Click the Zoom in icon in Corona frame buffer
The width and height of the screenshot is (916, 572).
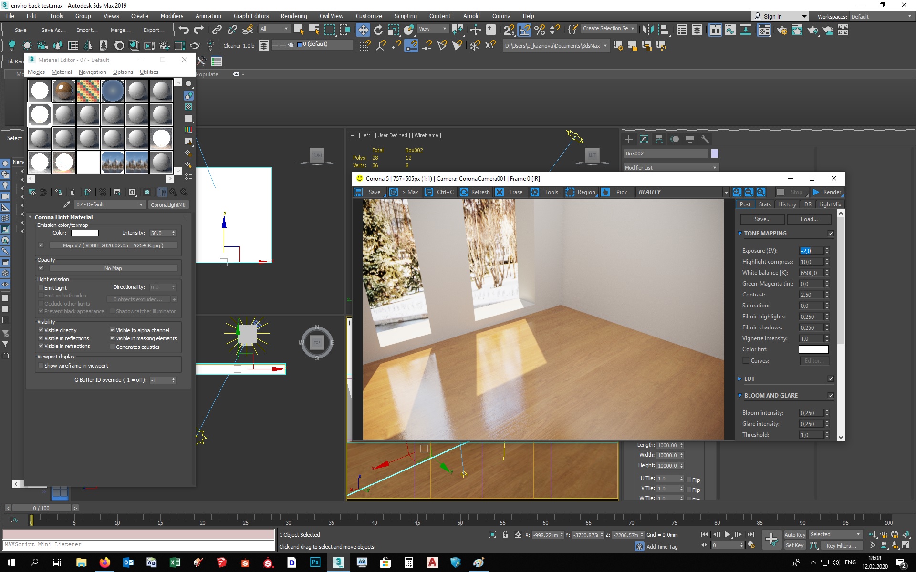tap(737, 192)
